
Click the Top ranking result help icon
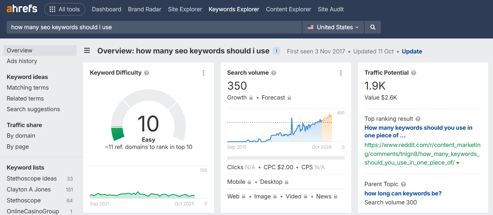[418, 119]
